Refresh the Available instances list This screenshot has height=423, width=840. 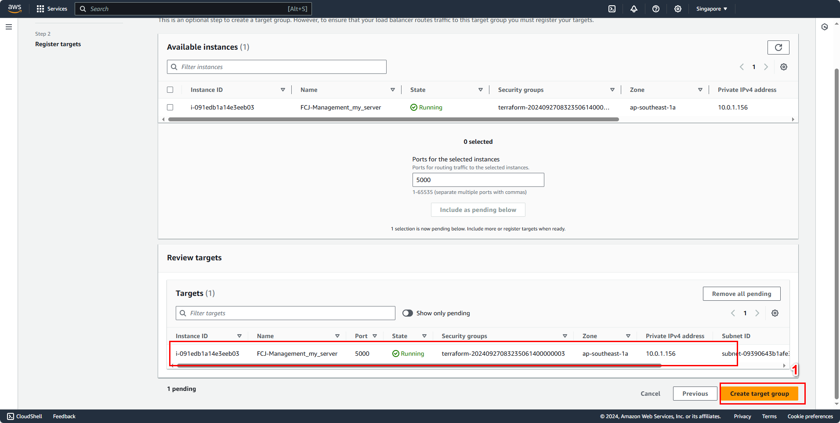pos(778,47)
